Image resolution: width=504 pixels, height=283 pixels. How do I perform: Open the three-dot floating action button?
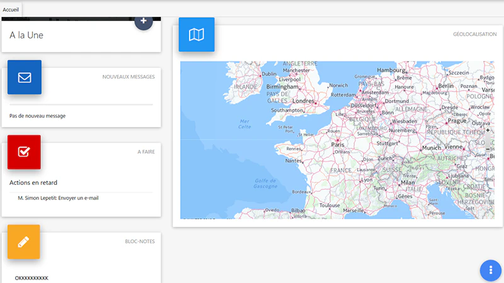point(491,270)
